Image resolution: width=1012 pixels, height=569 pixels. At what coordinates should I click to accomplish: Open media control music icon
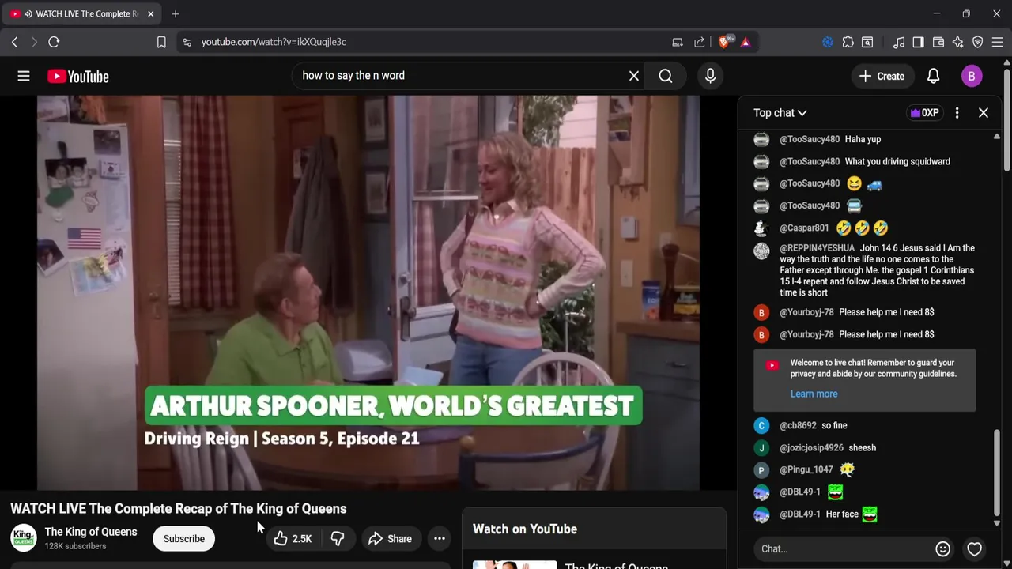tap(899, 42)
